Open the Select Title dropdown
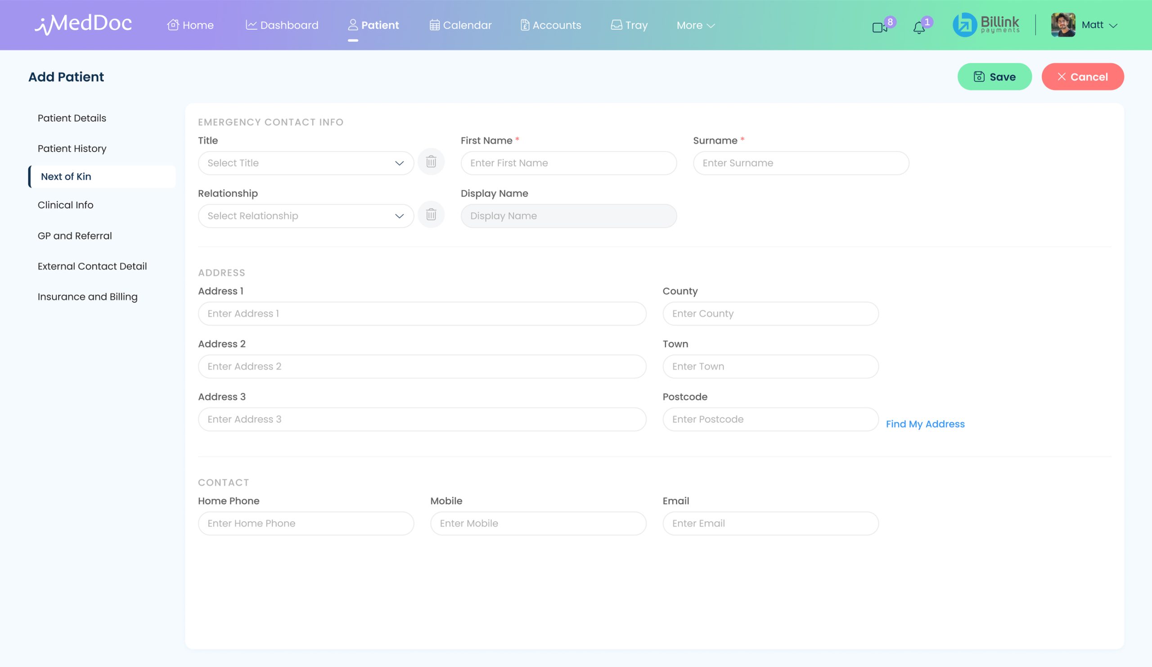This screenshot has height=667, width=1152. [x=306, y=163]
